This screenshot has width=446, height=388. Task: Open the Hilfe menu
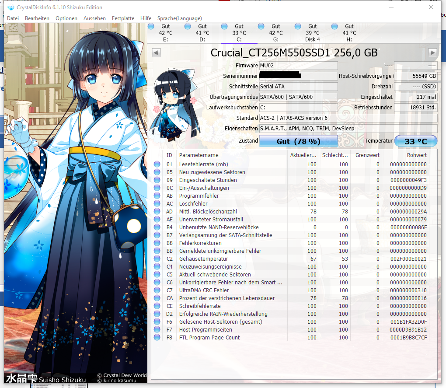[x=146, y=18]
